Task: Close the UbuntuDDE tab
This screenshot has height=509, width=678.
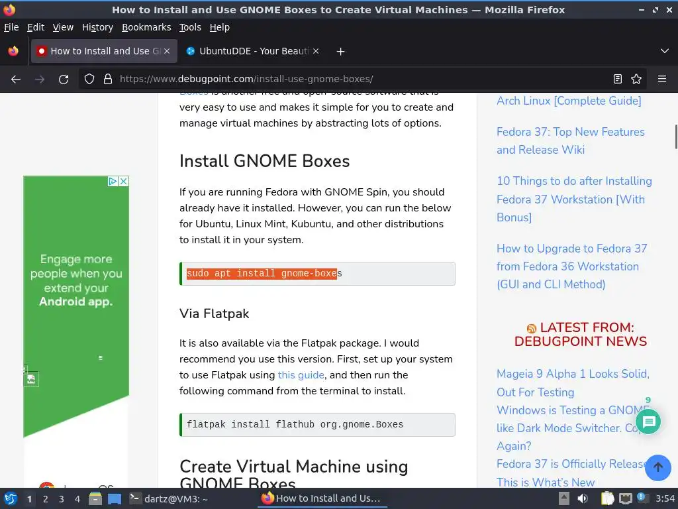Action: pos(316,51)
